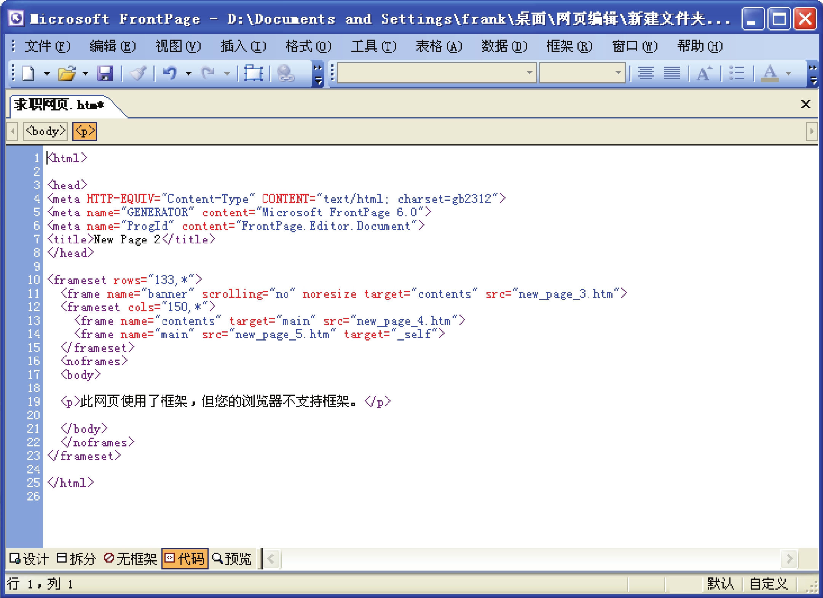
Task: Open the New page dropdown arrow
Action: coord(47,73)
